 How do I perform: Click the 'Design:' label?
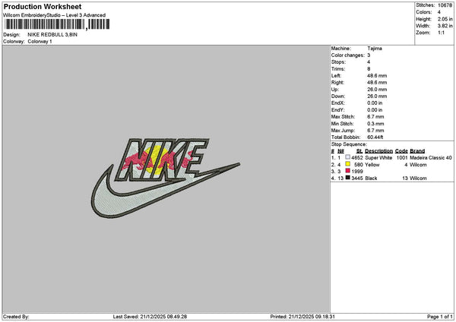(x=11, y=35)
